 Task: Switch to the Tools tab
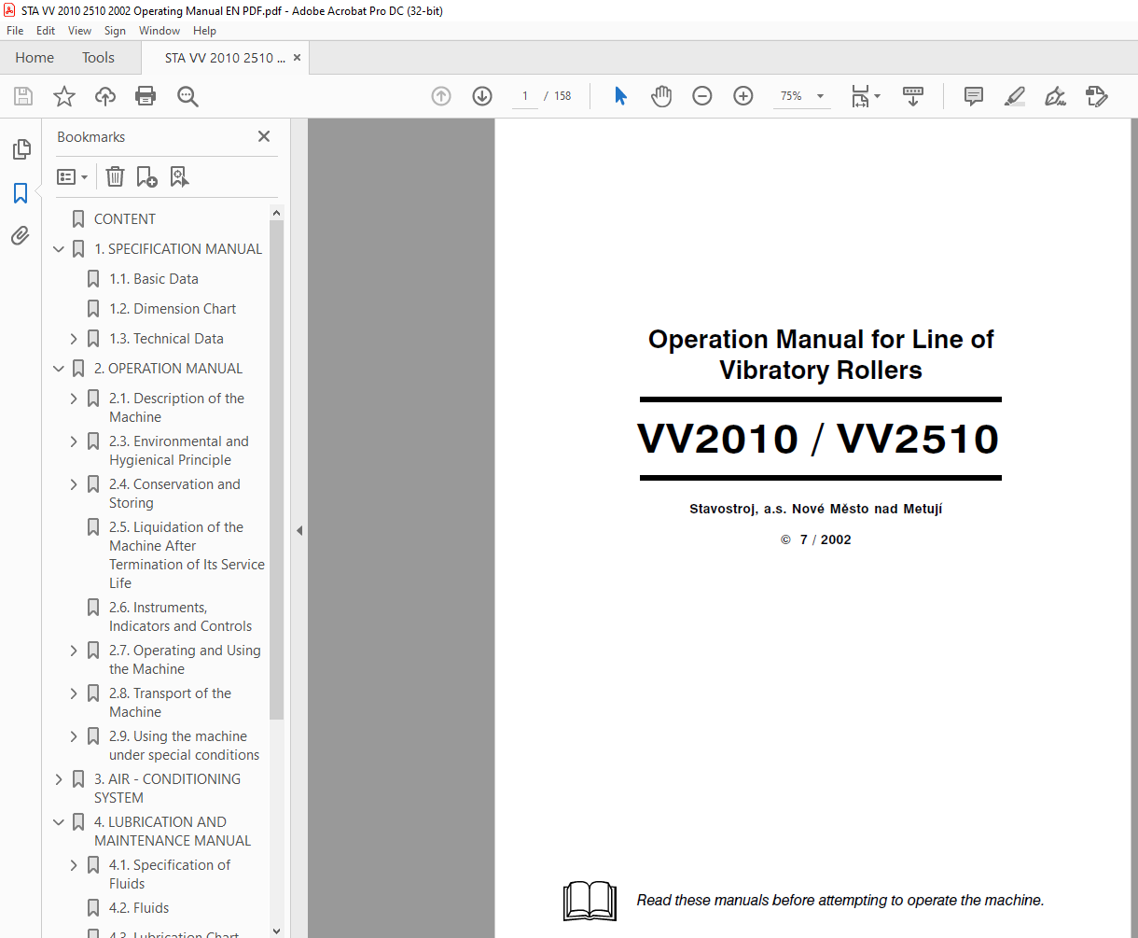(x=98, y=58)
